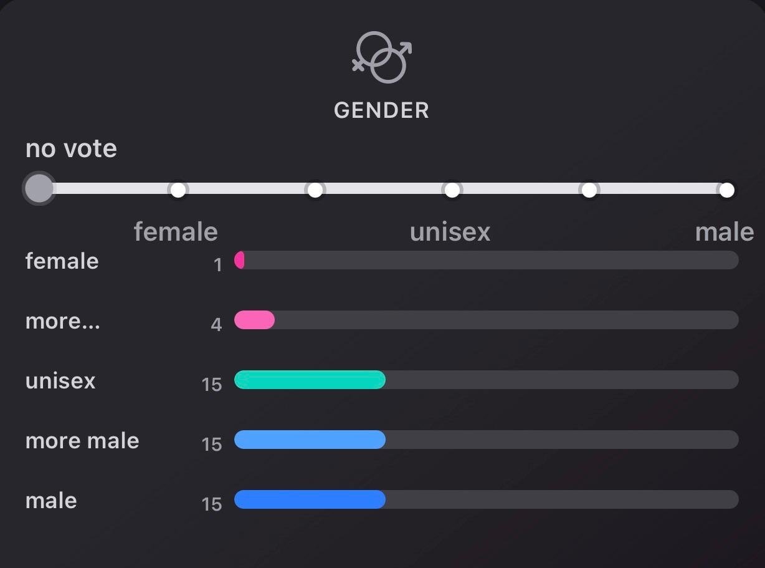
Task: Click the no vote slider handle
Action: click(x=39, y=188)
